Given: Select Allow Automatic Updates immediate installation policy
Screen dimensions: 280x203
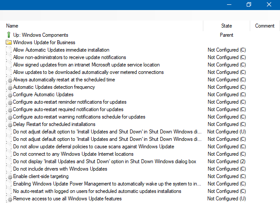Looking at the screenshot, I should point(61,50).
